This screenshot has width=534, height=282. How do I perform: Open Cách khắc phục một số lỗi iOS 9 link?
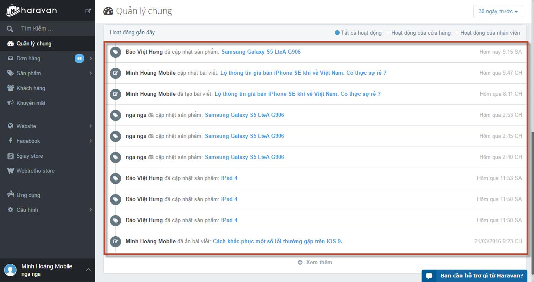click(277, 242)
